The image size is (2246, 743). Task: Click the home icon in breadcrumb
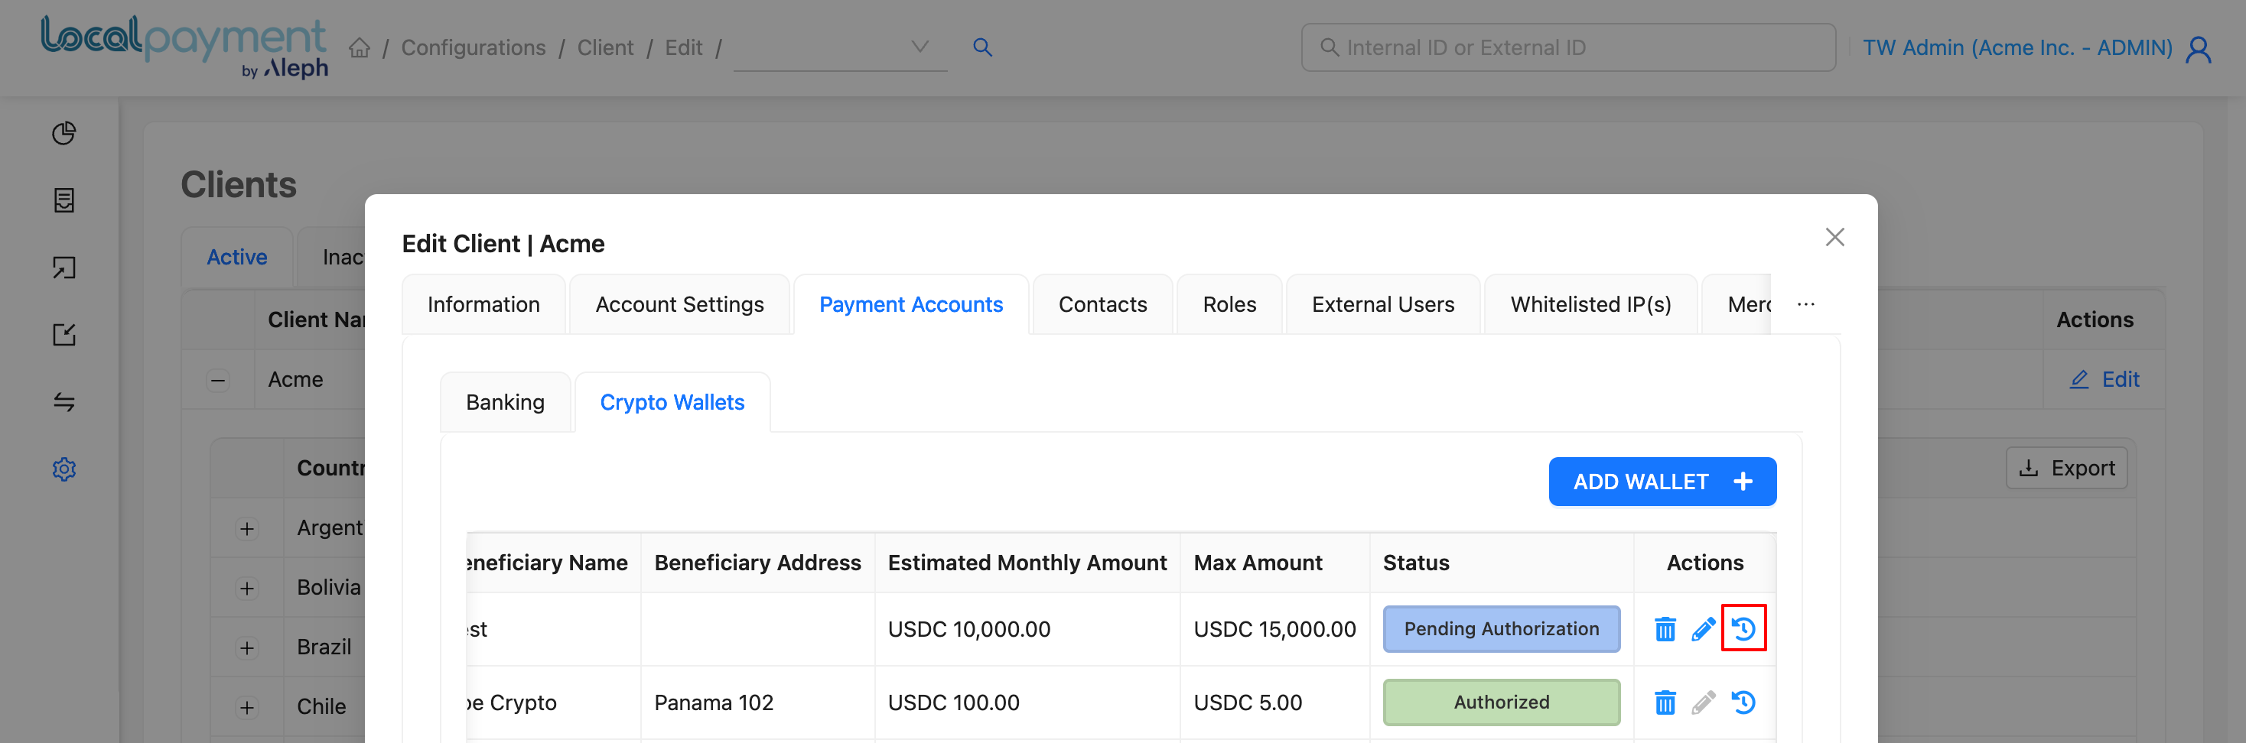tap(360, 48)
